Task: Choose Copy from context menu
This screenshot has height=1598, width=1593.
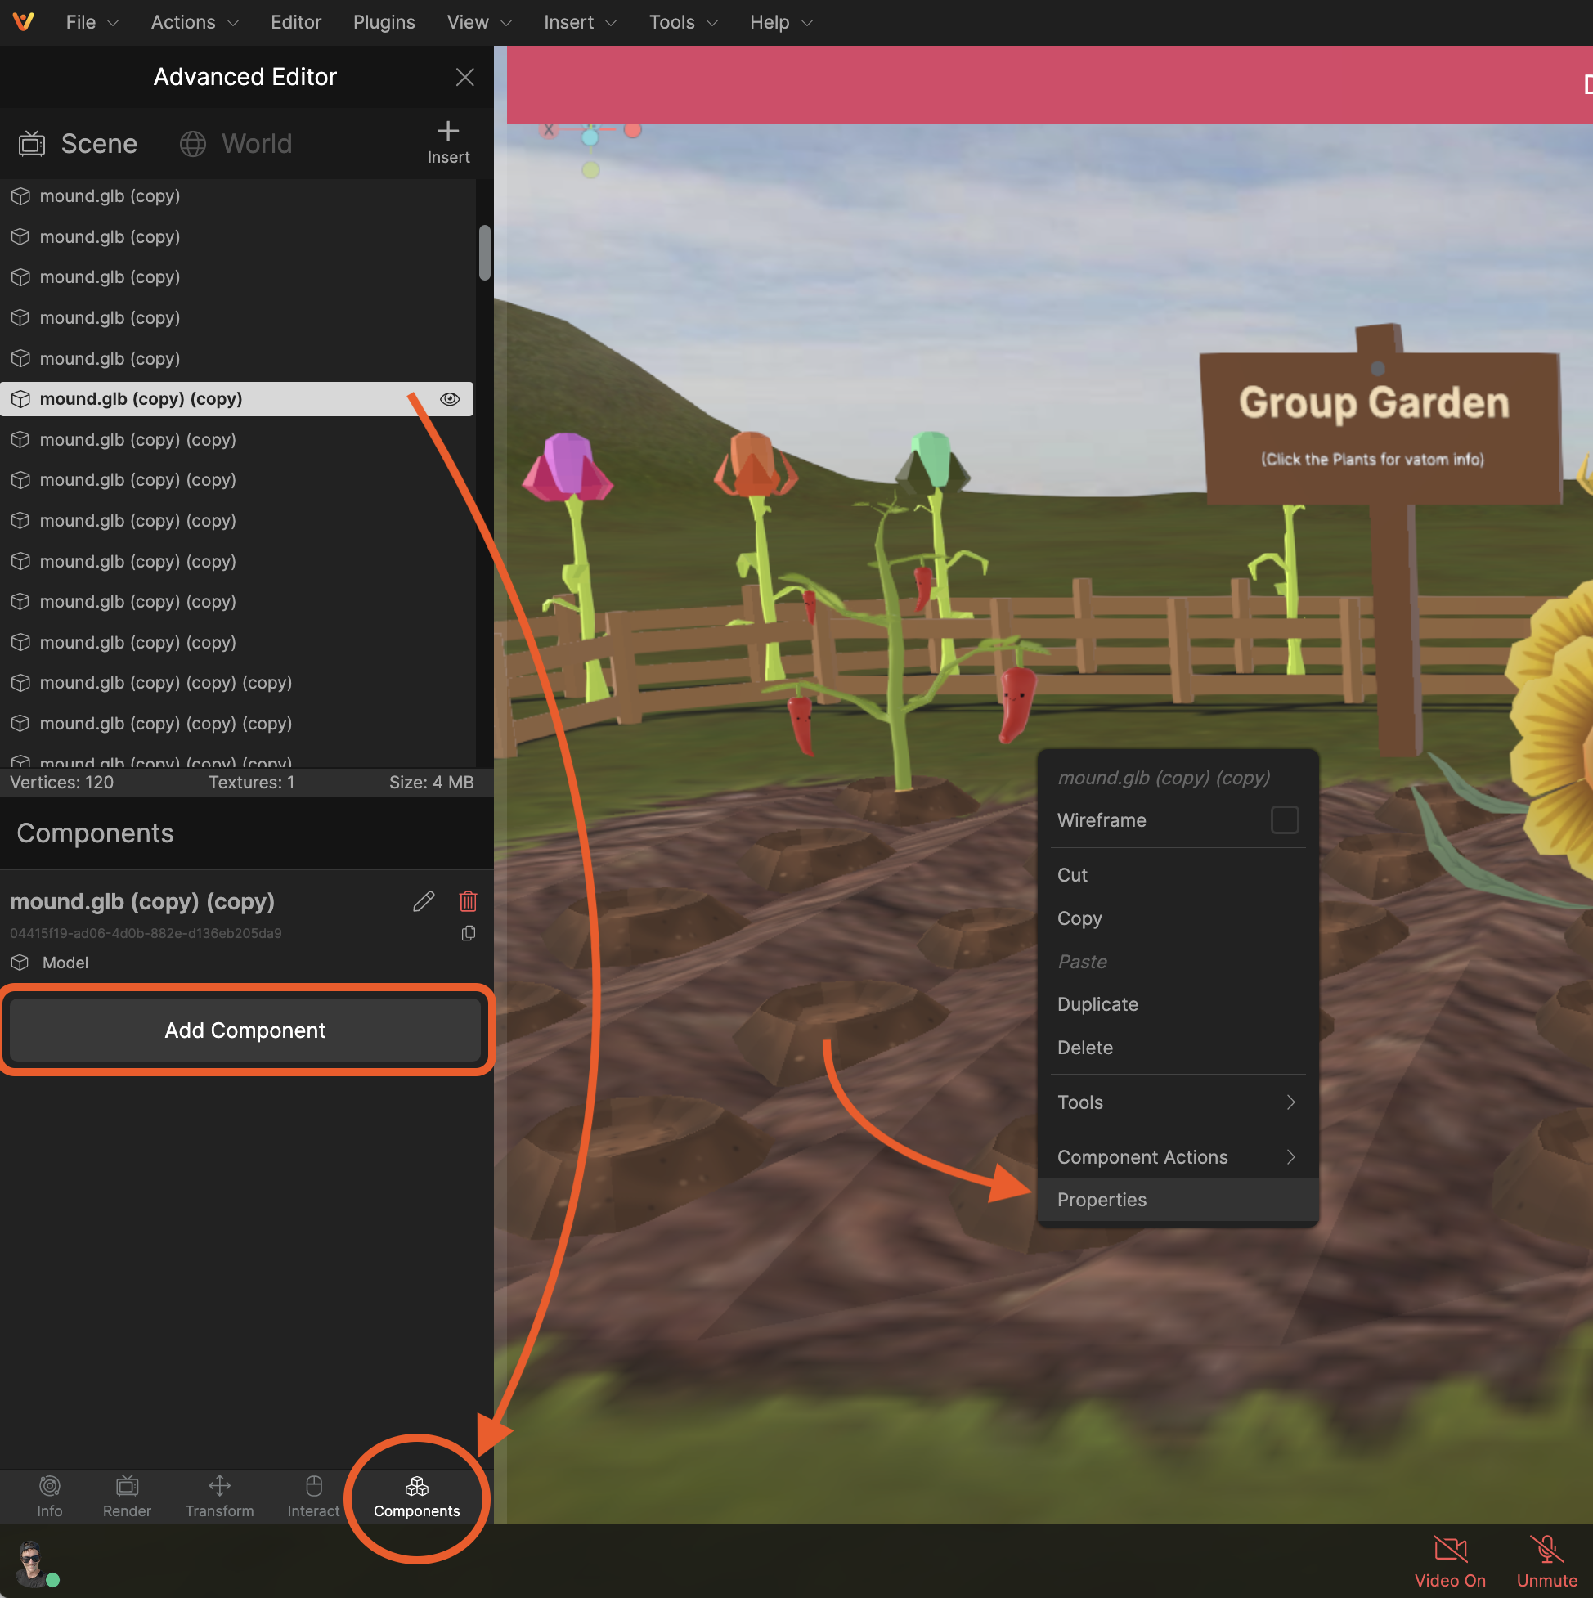Action: pyautogui.click(x=1178, y=918)
